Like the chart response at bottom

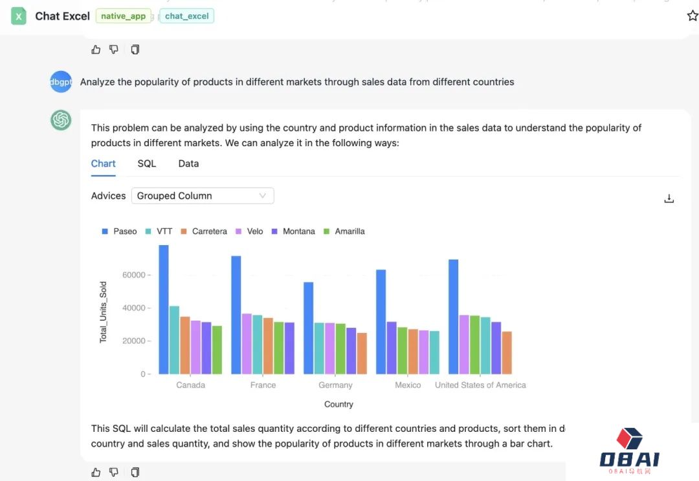click(96, 472)
